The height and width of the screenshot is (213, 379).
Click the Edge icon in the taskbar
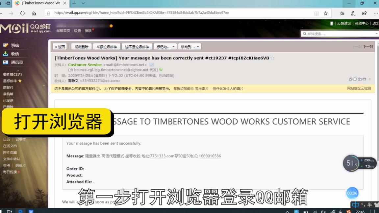pyautogui.click(x=20, y=211)
